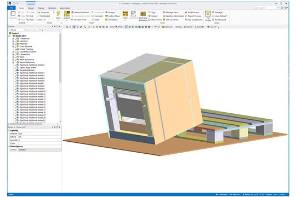Insert a Remote Point

pyautogui.click(x=78, y=20)
